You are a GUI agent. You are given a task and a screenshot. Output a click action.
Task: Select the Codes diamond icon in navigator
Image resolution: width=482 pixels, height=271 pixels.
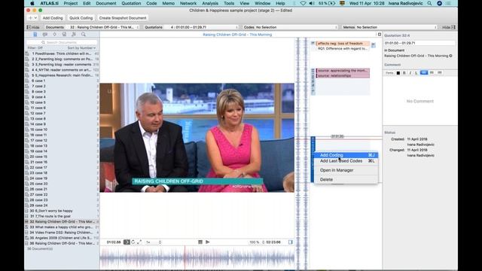(54, 35)
